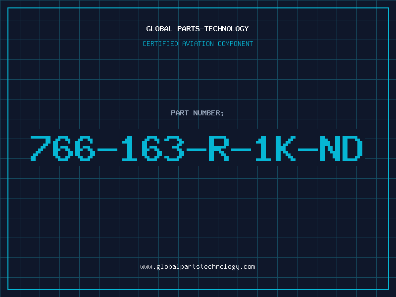Open the www.globalpartstechnology.com link
The width and height of the screenshot is (396, 297).
tap(198, 267)
